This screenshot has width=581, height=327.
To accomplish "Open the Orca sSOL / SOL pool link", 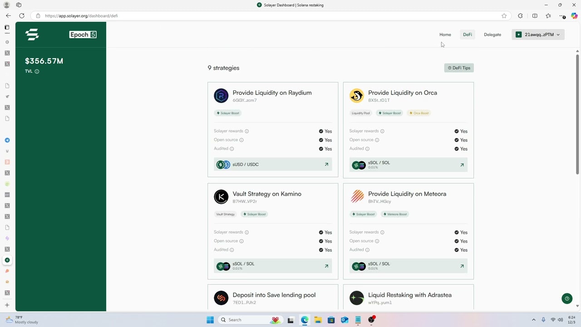I will 408,165.
